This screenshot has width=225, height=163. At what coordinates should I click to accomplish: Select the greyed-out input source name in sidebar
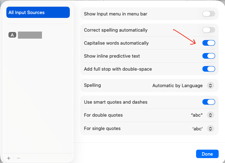30,35
